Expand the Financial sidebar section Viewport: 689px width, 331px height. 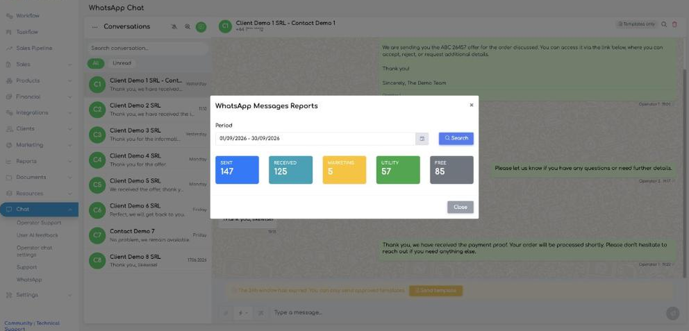[39, 97]
